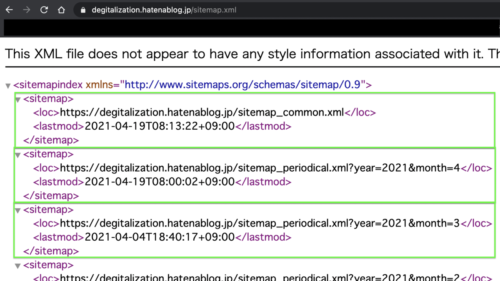Screen dimensions: 500x281
Task: Click the XML no style information notice
Action: coord(252,54)
